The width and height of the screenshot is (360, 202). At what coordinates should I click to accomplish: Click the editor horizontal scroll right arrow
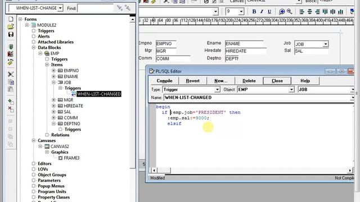(x=350, y=170)
